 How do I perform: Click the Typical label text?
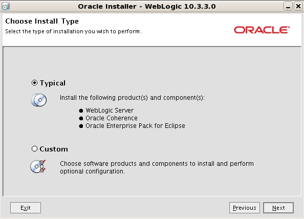[x=53, y=83]
